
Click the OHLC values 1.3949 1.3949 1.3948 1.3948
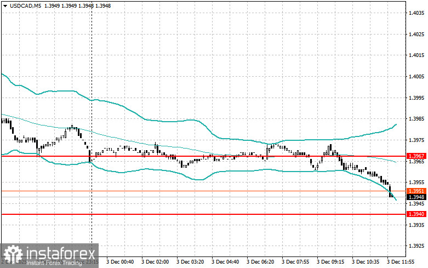77,5
